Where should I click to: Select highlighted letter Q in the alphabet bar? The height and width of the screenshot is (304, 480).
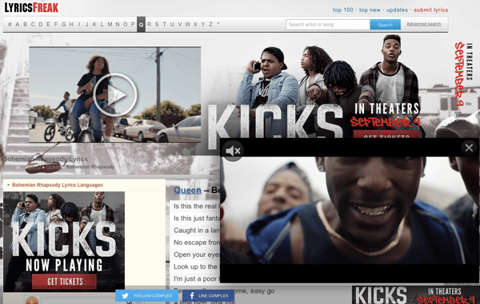pos(141,25)
